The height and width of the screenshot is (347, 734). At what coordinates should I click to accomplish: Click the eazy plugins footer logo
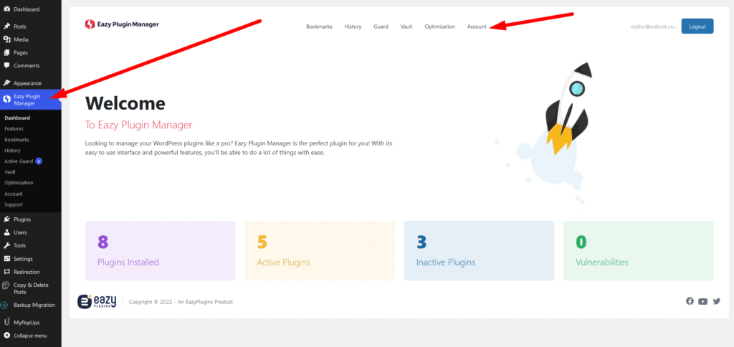97,302
